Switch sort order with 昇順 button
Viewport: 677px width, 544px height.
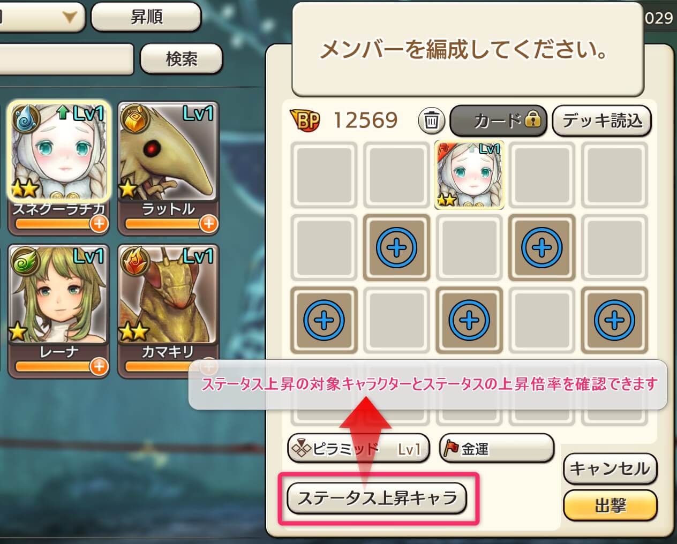click(146, 17)
